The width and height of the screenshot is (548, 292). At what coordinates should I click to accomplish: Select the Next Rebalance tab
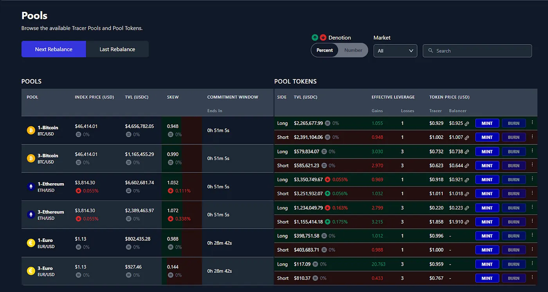pyautogui.click(x=54, y=49)
